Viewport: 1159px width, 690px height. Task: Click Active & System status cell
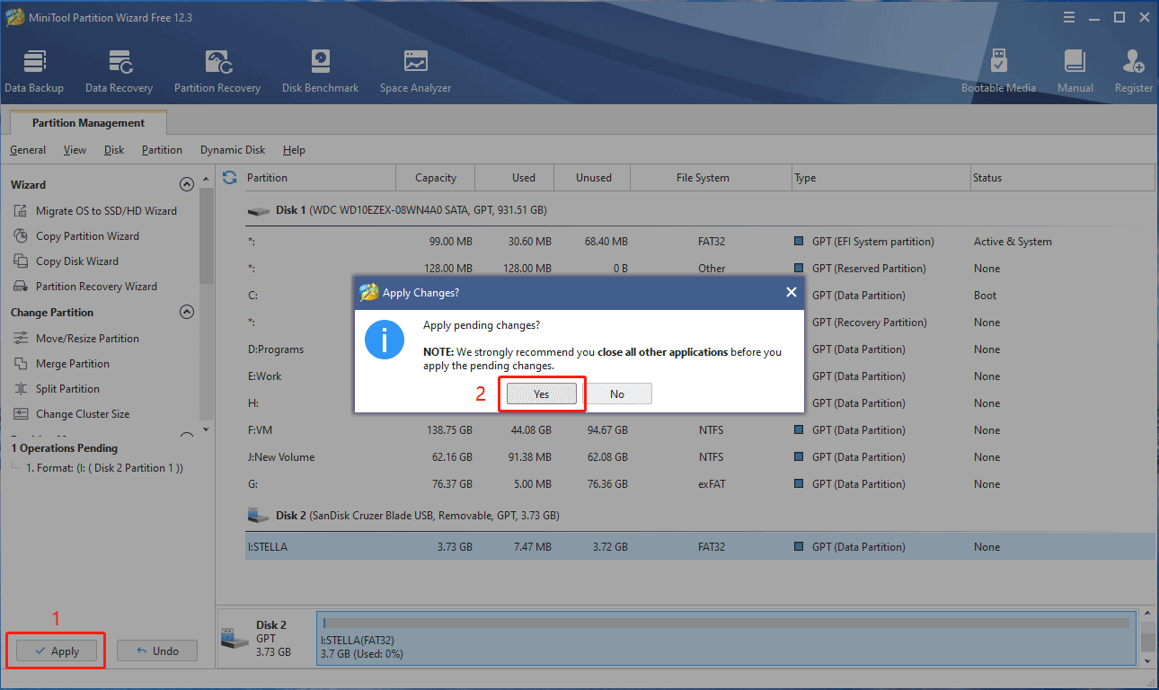1013,241
